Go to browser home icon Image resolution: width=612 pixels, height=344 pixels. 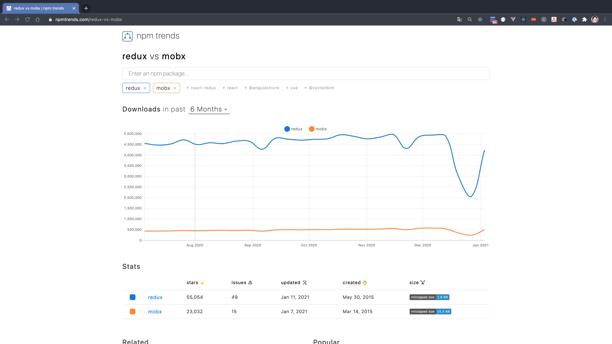pos(38,20)
